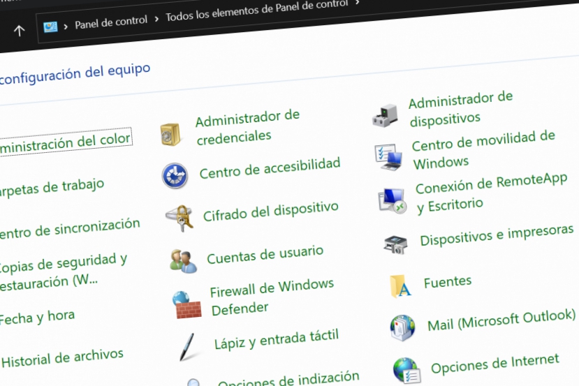Select Panel de control in address bar
Viewport: 579px width, 386px height.
pos(111,22)
